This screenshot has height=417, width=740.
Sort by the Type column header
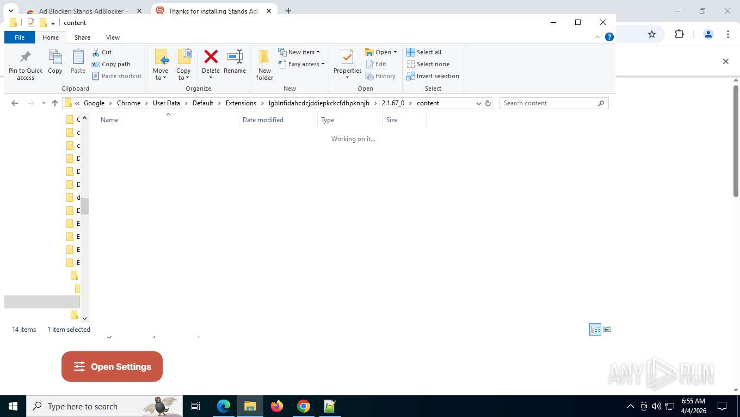tap(350, 120)
